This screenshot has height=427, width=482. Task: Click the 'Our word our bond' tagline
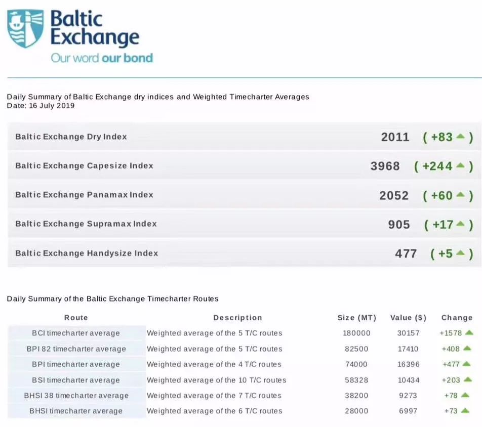pyautogui.click(x=102, y=58)
